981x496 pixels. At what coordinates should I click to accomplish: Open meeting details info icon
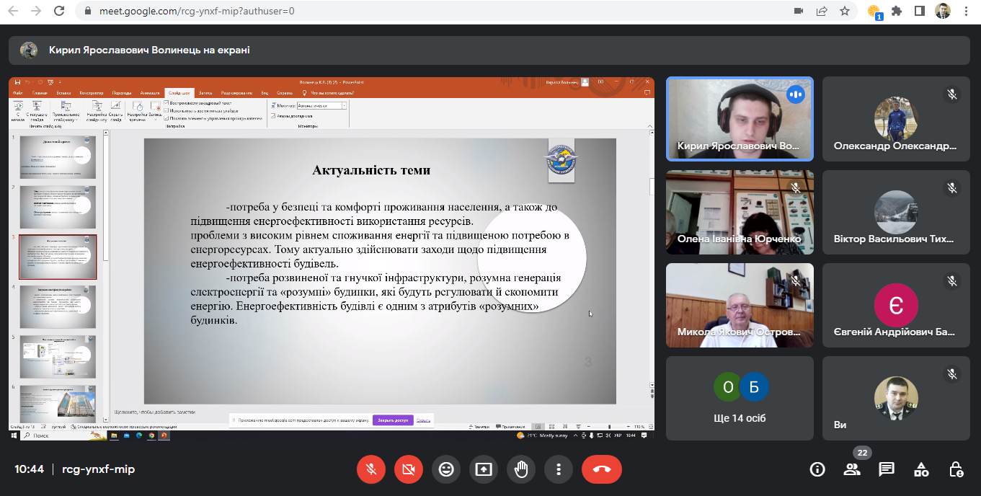click(817, 469)
